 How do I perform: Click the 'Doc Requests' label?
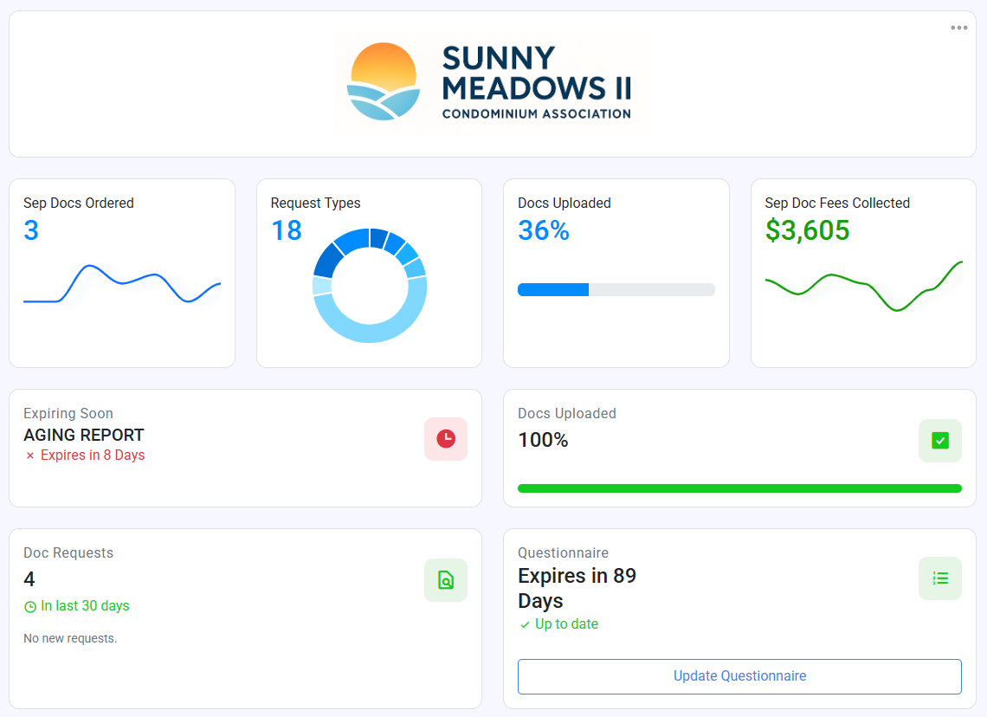[68, 552]
